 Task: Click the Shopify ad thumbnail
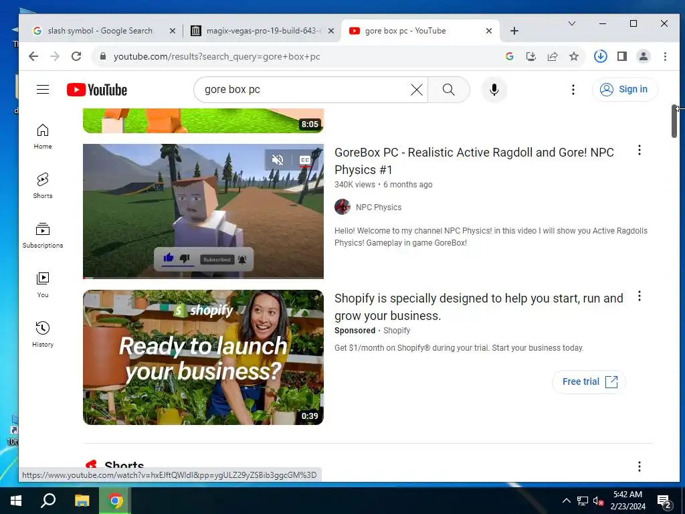(x=203, y=357)
